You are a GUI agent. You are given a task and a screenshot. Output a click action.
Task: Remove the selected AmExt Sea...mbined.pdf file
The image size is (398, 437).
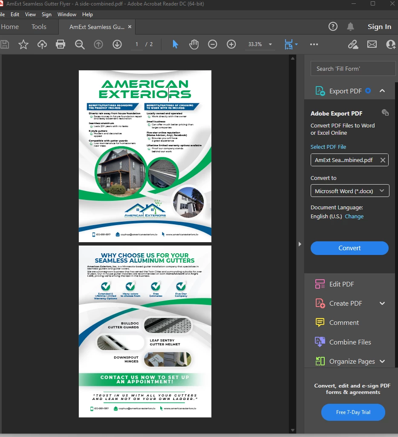tap(383, 160)
